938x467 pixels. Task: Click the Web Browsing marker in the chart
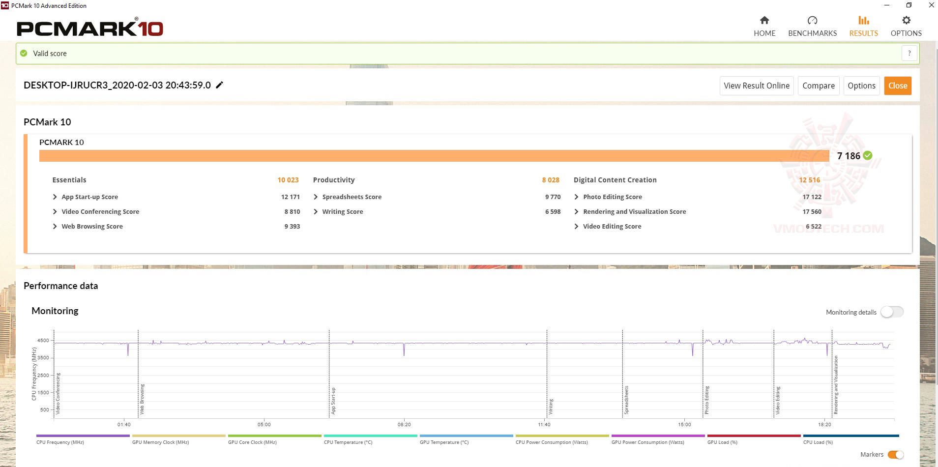pyautogui.click(x=142, y=399)
